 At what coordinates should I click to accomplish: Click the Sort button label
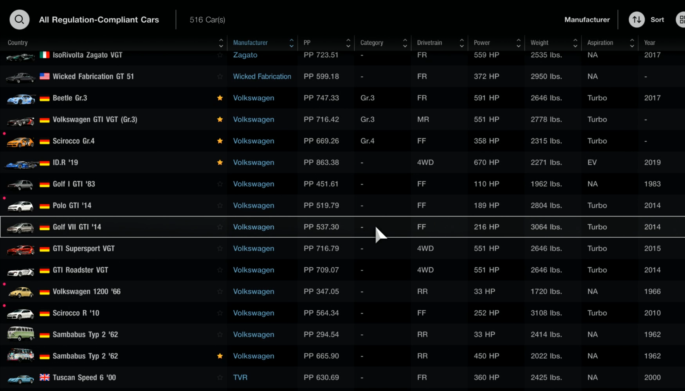click(657, 20)
